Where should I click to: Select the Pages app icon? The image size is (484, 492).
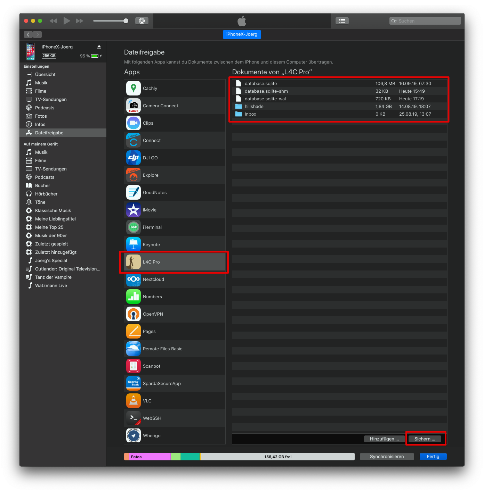(134, 331)
